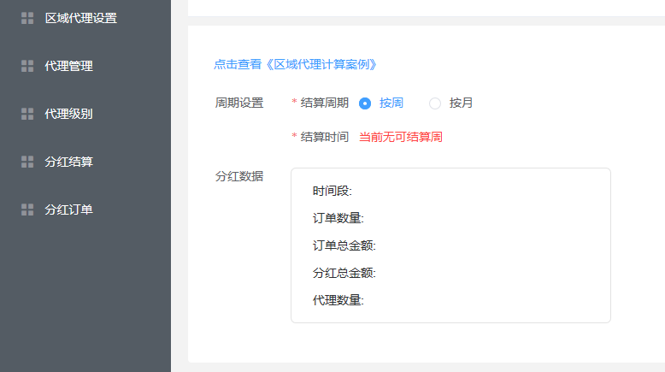This screenshot has width=665, height=372.
Task: Click the 周期设置 section label
Action: click(239, 103)
